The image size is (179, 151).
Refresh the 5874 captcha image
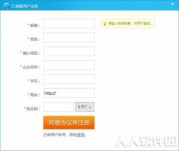pos(85,107)
